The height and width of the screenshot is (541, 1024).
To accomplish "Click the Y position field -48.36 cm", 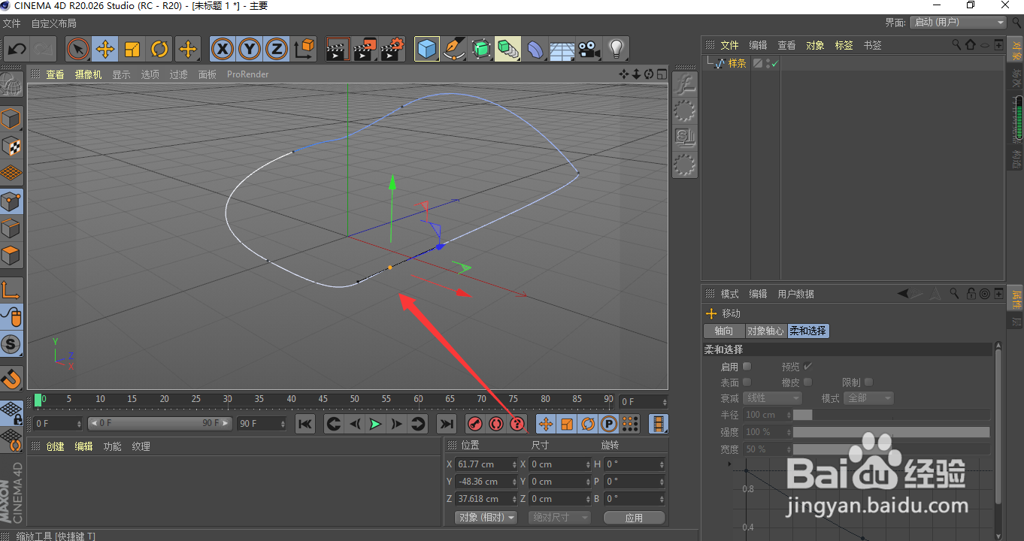I will (486, 482).
